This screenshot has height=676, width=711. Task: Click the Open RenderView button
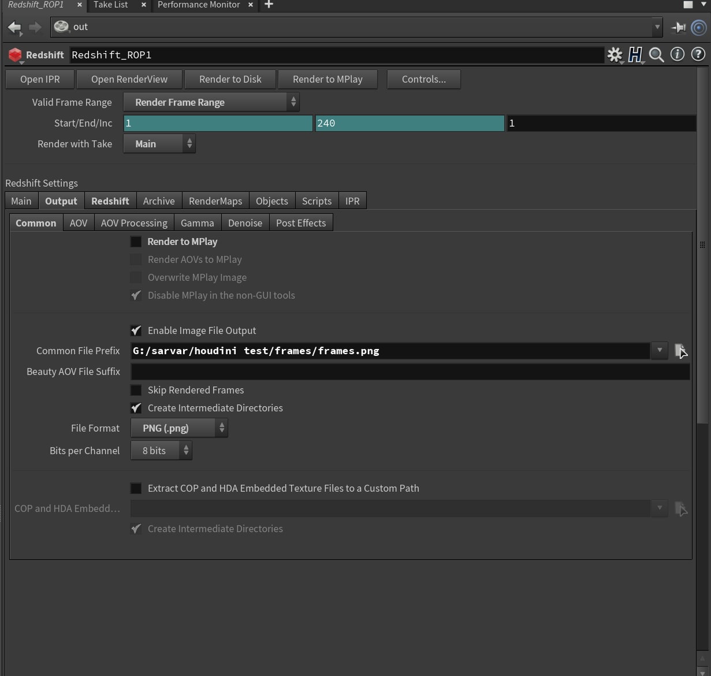(129, 79)
